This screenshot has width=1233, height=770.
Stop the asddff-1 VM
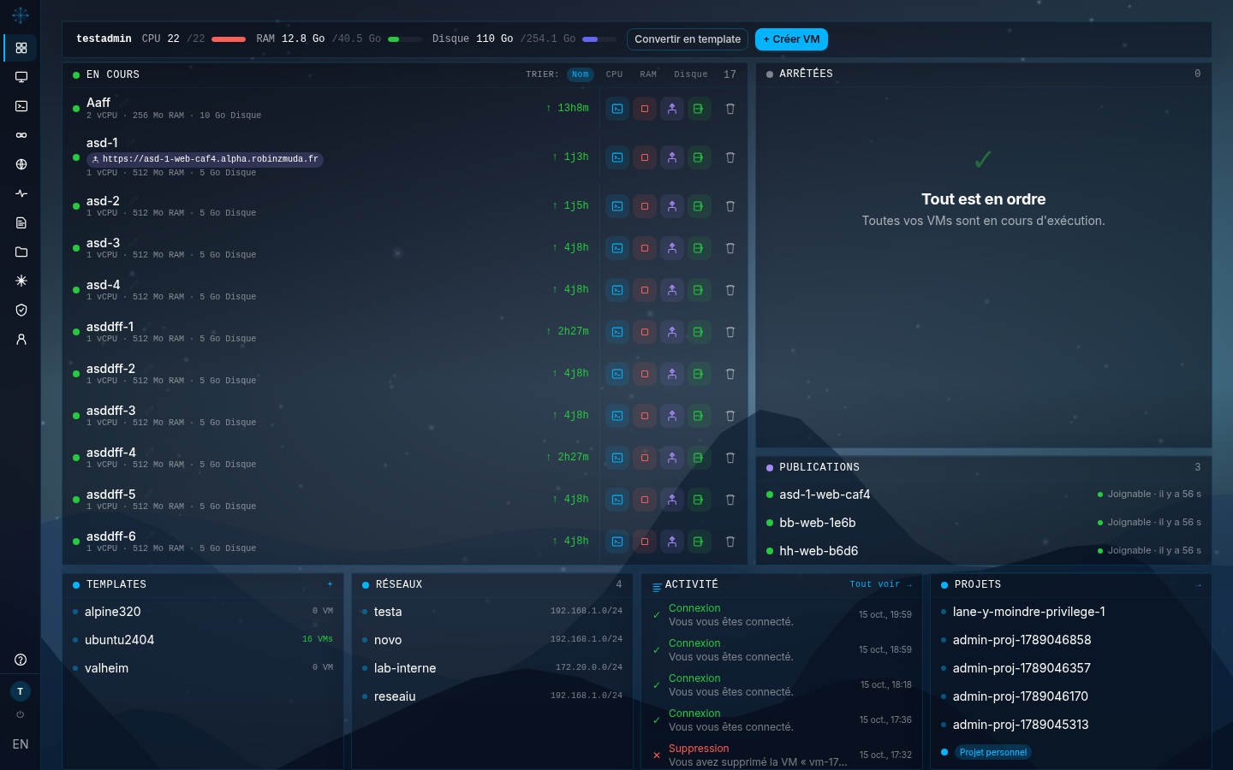coord(645,332)
